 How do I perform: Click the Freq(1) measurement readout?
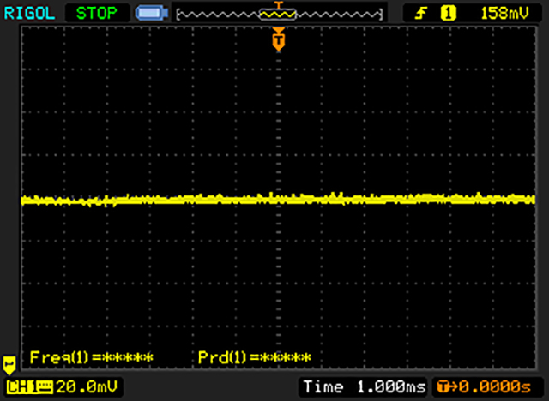92,357
